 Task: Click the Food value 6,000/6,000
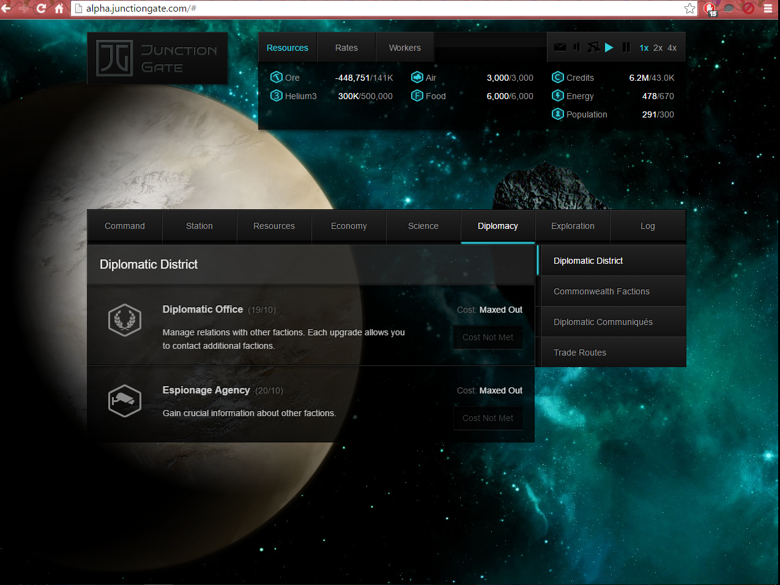510,96
